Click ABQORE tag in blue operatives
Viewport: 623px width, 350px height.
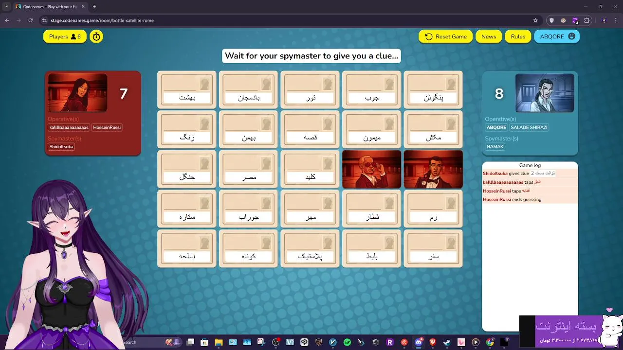496,127
